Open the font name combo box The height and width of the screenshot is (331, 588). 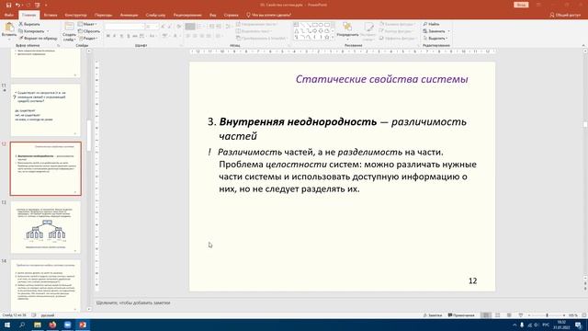point(125,27)
